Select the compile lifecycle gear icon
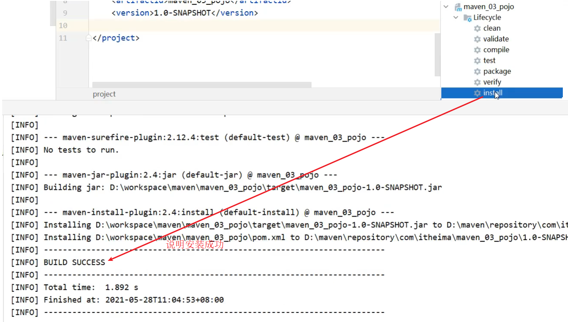The image size is (568, 322). 477,50
